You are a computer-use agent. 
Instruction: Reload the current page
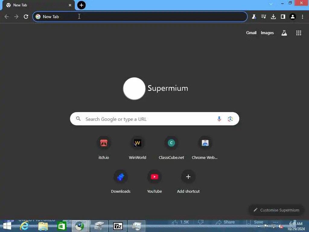click(26, 17)
